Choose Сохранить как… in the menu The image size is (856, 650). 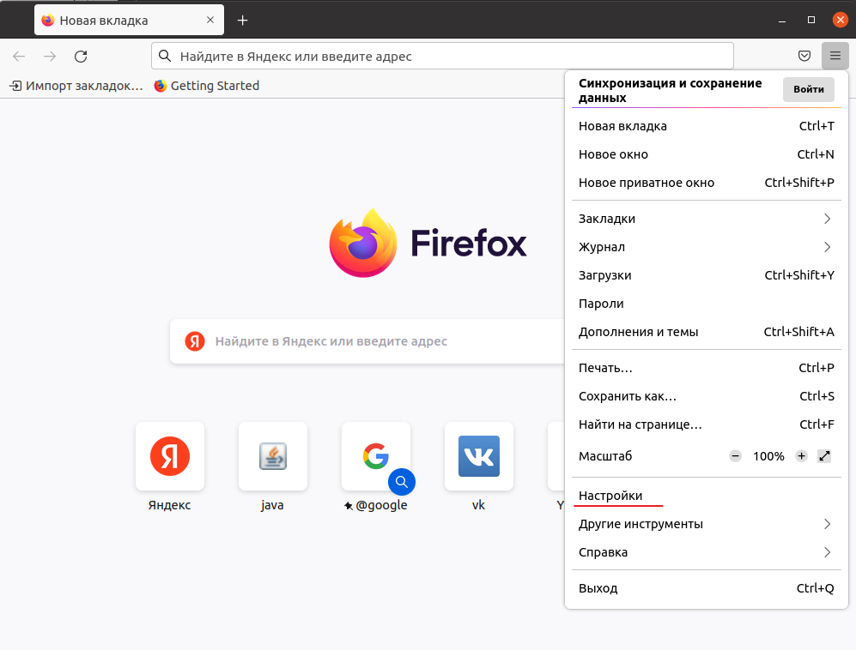(x=706, y=396)
